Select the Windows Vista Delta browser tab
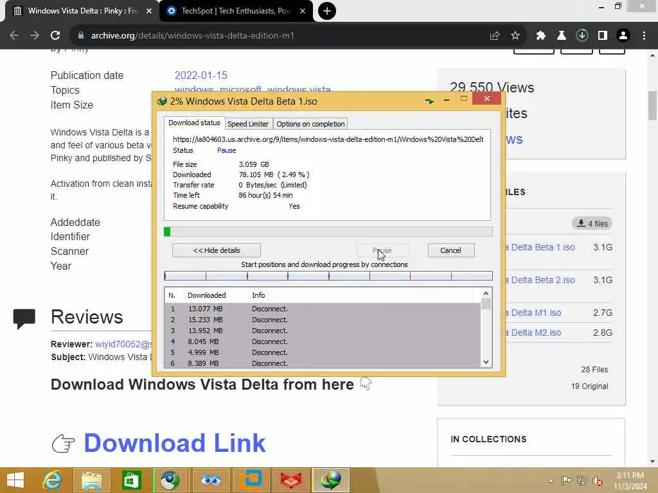 click(x=82, y=12)
